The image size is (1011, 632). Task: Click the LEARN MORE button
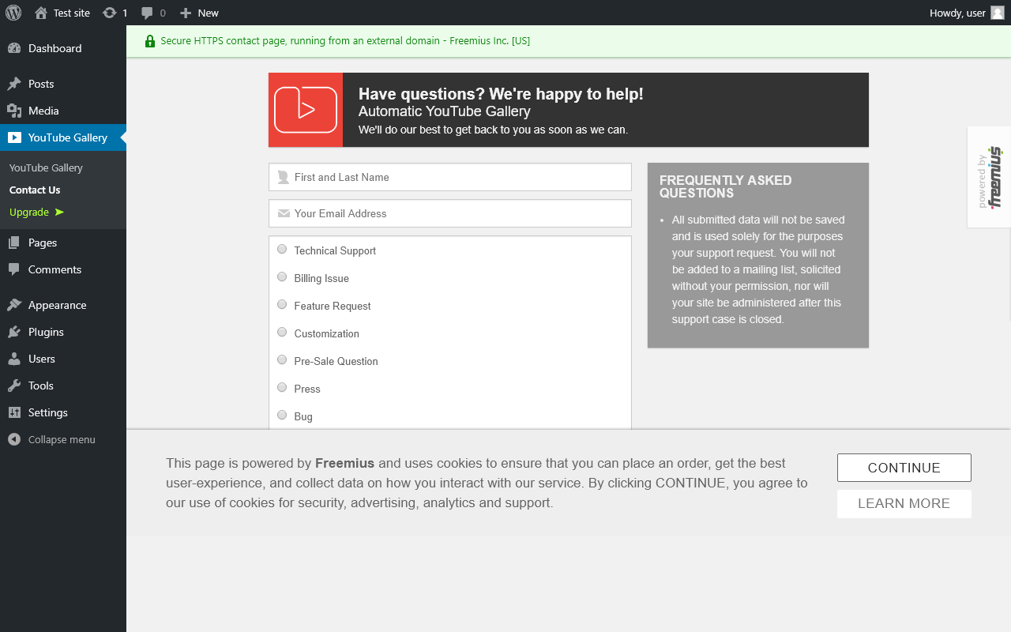click(x=904, y=504)
